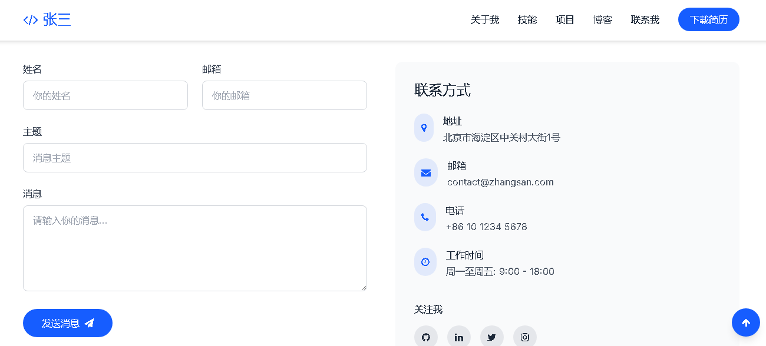Click into the 消息主题 subject field
The image size is (766, 346).
194,158
